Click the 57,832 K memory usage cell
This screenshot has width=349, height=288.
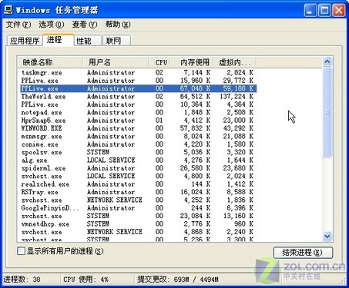(195, 128)
